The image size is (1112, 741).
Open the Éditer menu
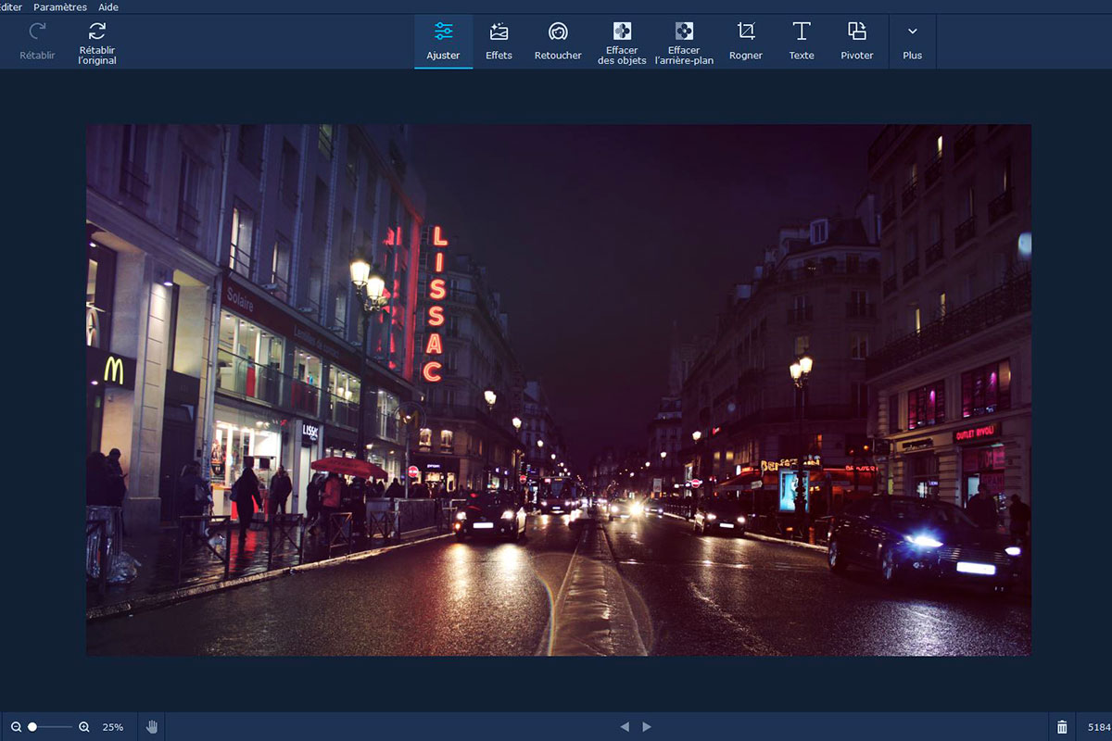pyautogui.click(x=9, y=6)
